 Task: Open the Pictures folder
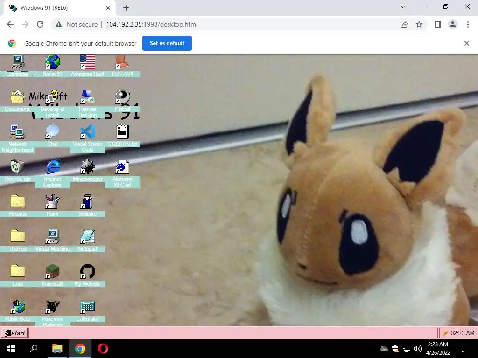point(17,202)
